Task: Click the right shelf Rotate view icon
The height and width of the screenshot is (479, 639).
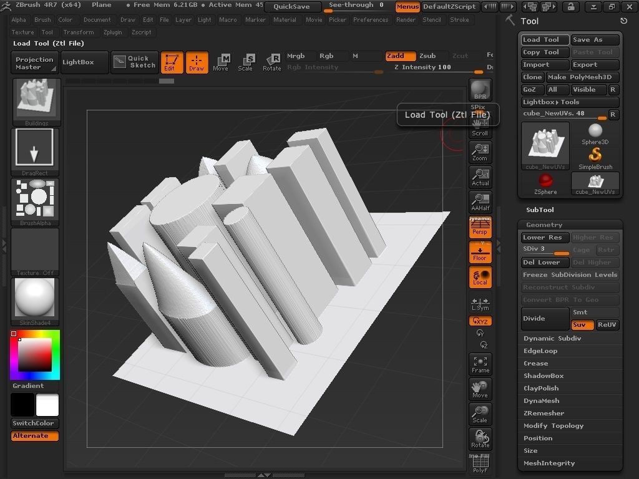Action: click(480, 438)
